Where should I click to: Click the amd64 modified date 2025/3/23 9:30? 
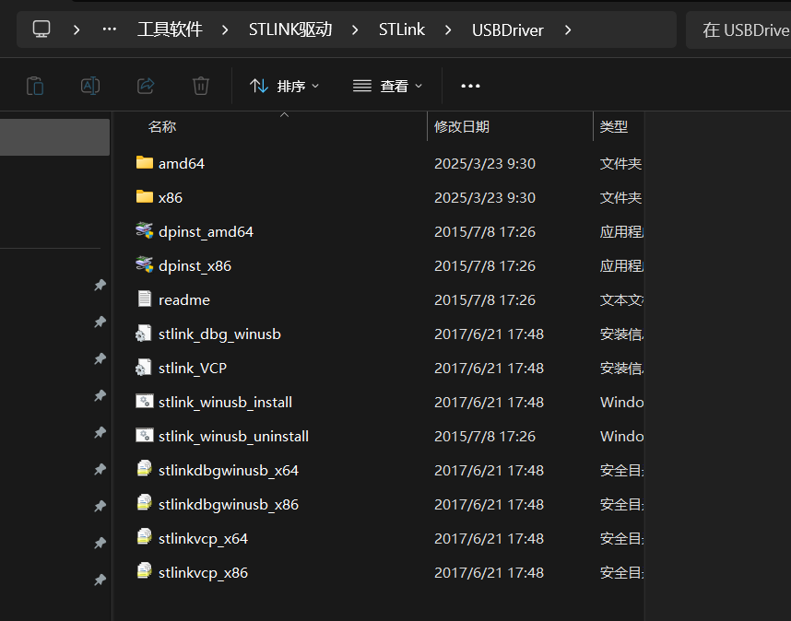click(x=485, y=163)
